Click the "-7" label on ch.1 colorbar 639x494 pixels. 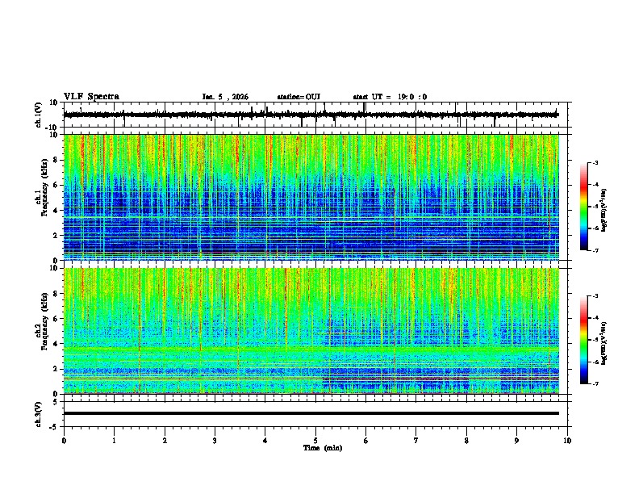pos(595,250)
